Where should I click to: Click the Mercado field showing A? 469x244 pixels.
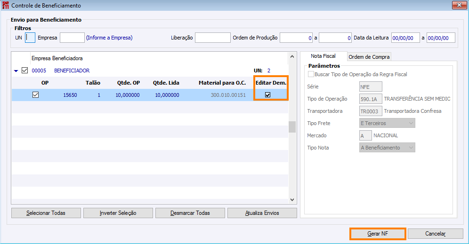(365, 135)
